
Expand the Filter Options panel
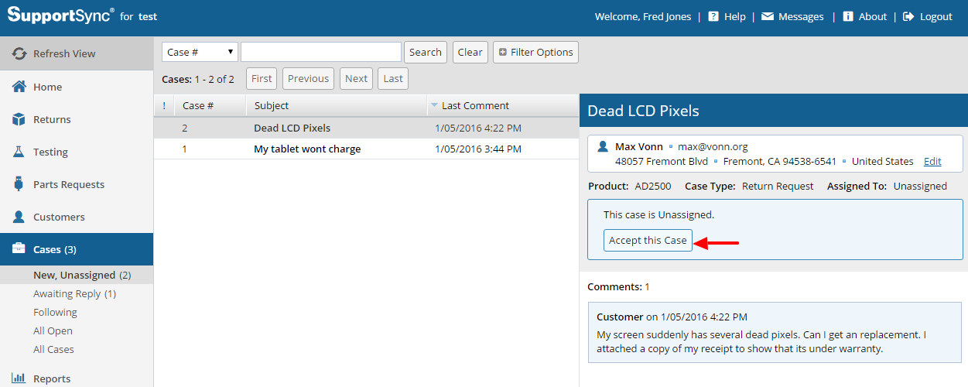click(535, 52)
